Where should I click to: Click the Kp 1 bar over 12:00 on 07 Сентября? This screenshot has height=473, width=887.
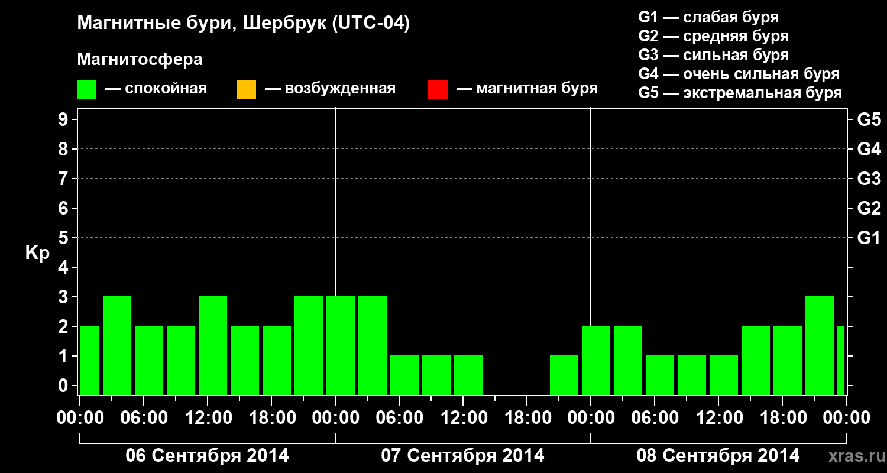click(x=468, y=375)
